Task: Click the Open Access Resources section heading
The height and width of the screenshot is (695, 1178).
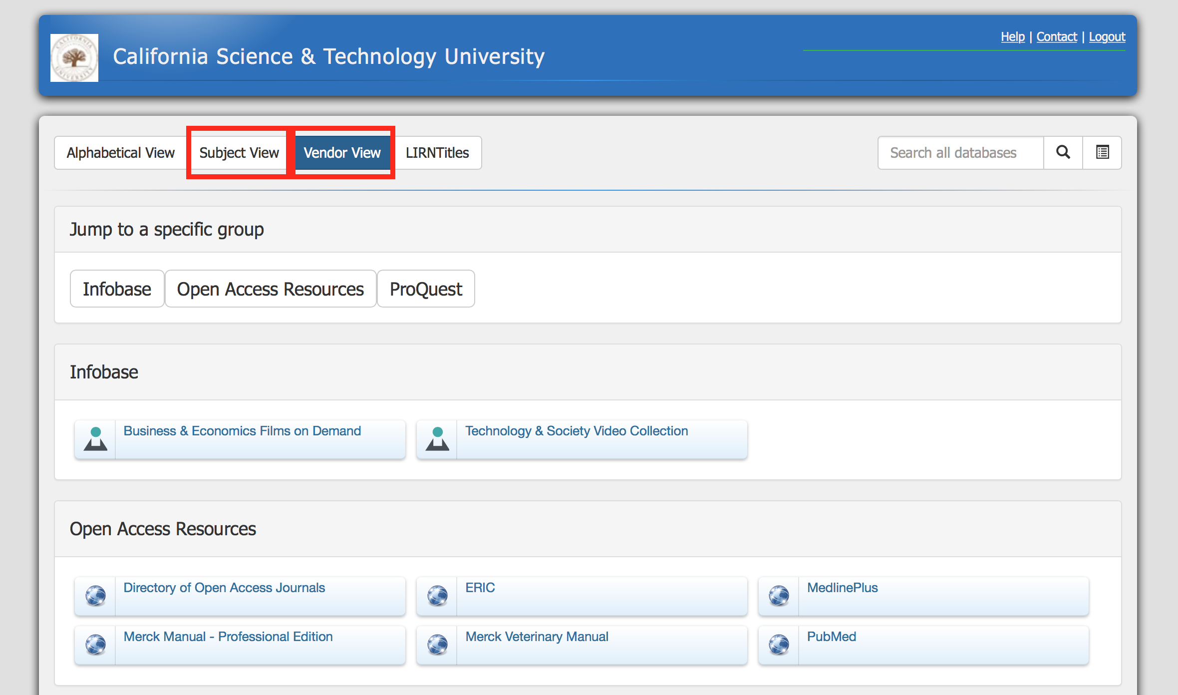Action: point(163,529)
